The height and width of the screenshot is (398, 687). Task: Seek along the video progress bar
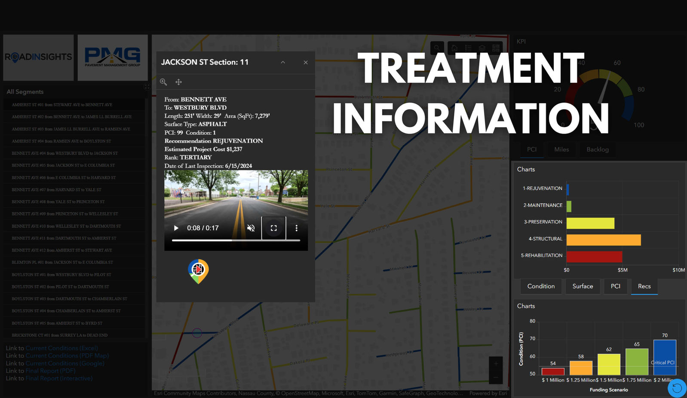[x=236, y=240]
